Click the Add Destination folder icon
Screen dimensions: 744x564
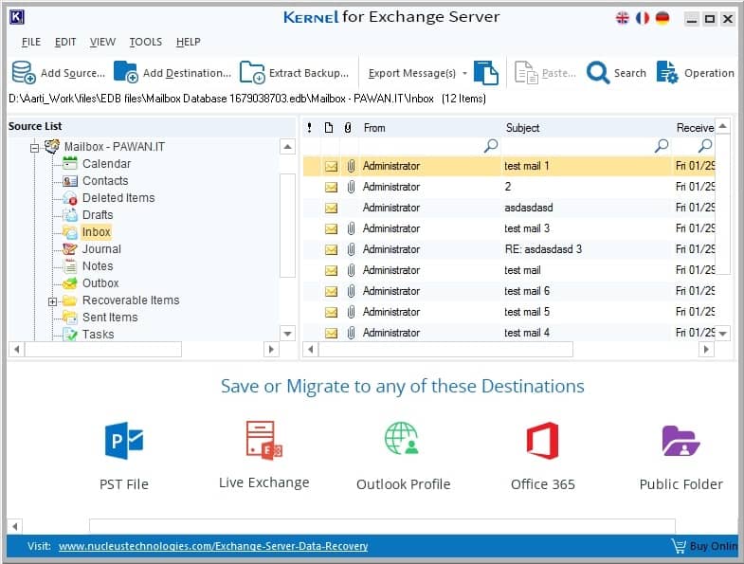(x=126, y=72)
